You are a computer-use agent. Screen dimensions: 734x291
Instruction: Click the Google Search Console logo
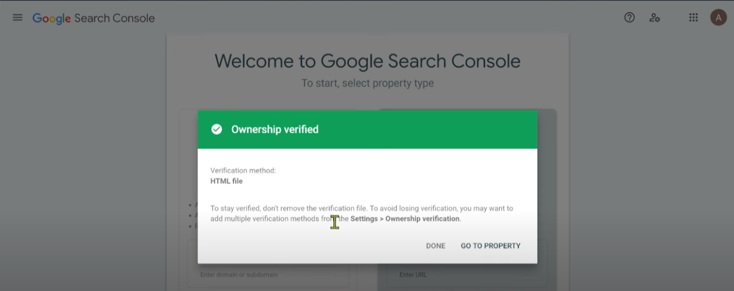[x=94, y=18]
